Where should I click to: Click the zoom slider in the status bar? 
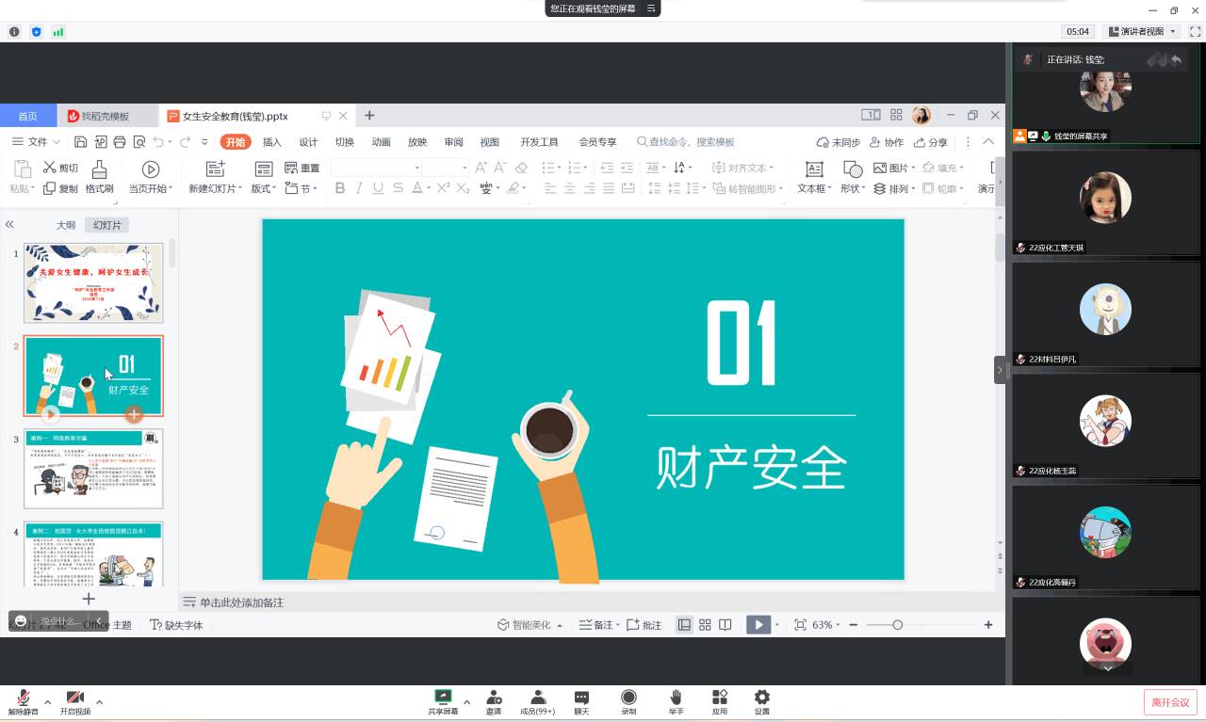click(897, 625)
